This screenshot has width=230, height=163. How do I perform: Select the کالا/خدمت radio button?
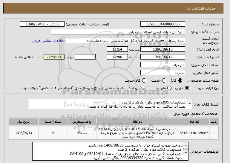144,80
